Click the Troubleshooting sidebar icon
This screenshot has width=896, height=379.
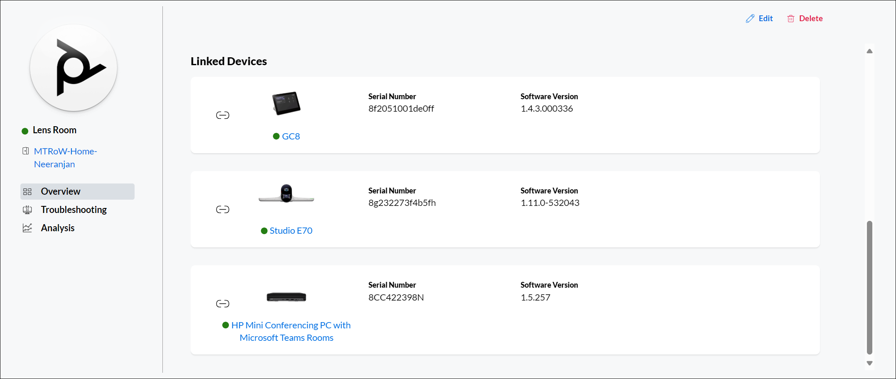tap(27, 210)
